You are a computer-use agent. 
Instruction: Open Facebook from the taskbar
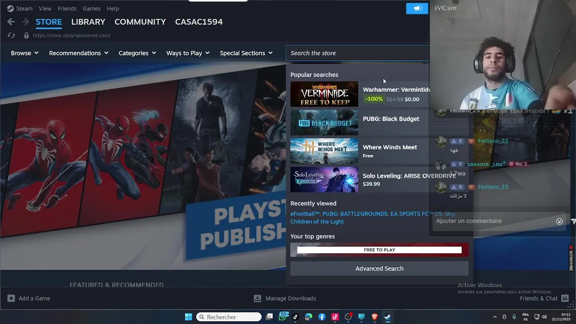point(322,317)
